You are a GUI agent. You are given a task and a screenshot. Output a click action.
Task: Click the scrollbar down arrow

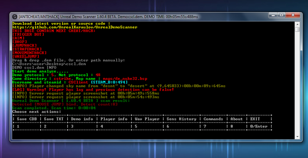297,137
